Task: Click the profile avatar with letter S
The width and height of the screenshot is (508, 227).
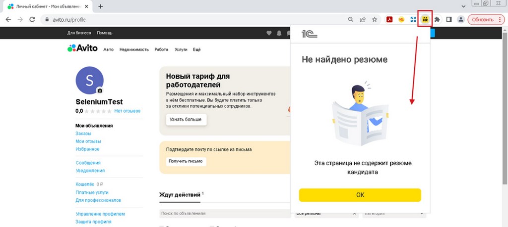Action: coord(89,81)
